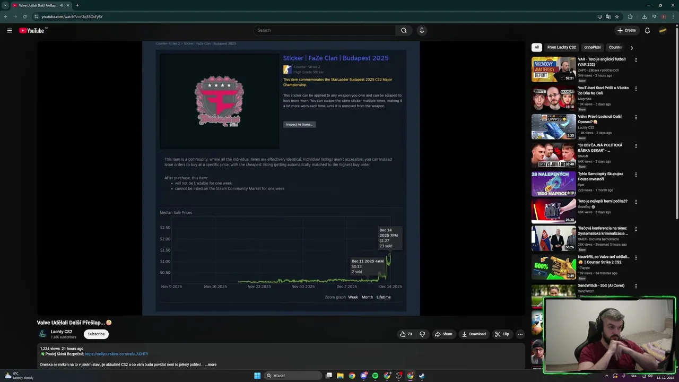679x382 pixels.
Task: Open Windows Start menu
Action: click(x=257, y=376)
